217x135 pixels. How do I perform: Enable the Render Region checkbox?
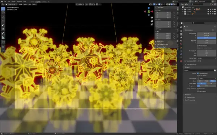point(198,46)
